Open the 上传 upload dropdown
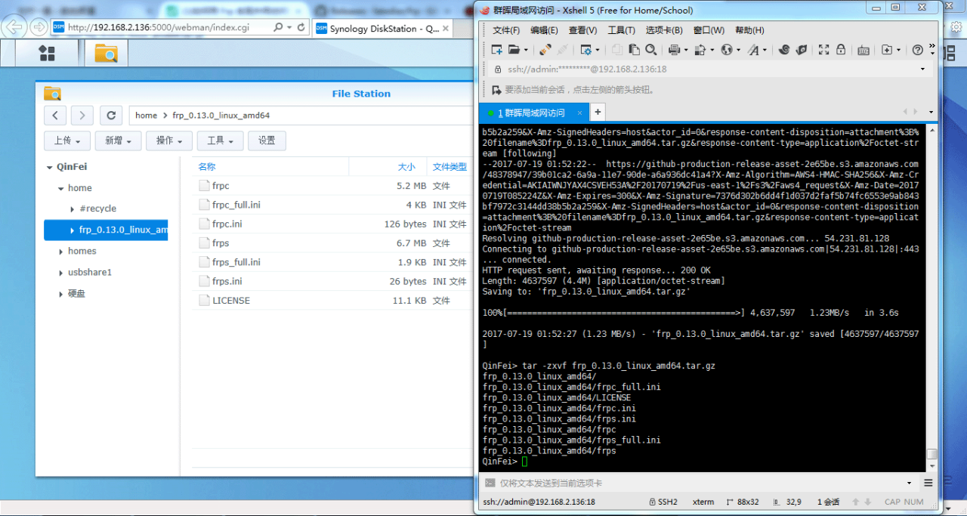The height and width of the screenshot is (516, 967). 67,141
